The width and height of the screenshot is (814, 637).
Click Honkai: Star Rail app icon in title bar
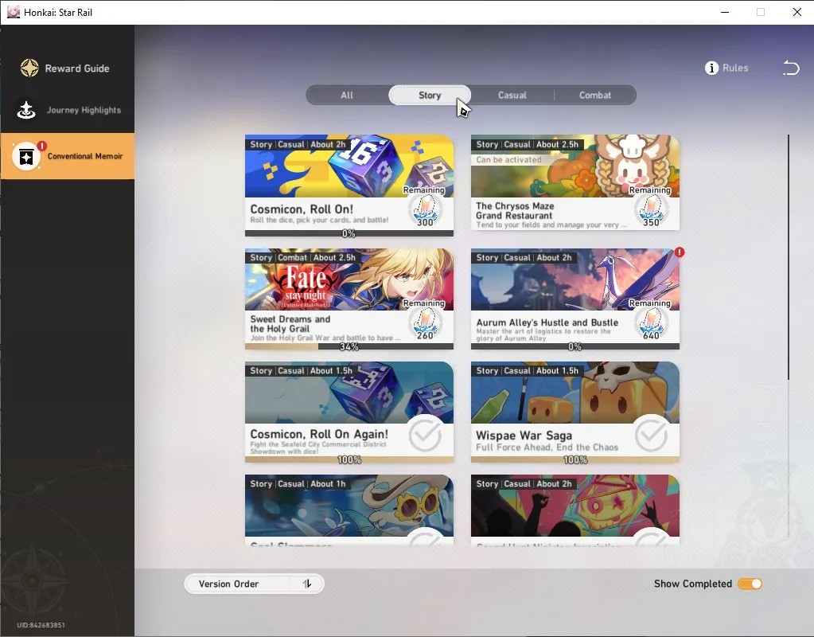click(13, 12)
